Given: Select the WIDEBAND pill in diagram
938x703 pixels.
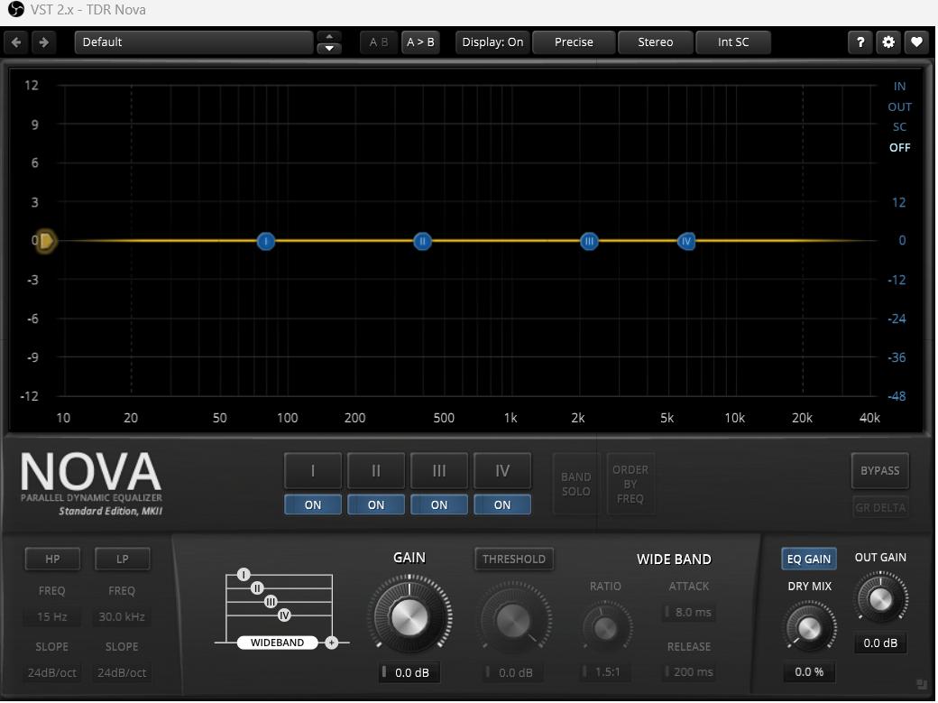Looking at the screenshot, I should click(277, 643).
